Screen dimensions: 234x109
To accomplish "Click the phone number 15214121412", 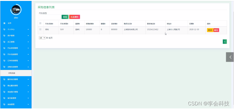I will click(153, 30).
